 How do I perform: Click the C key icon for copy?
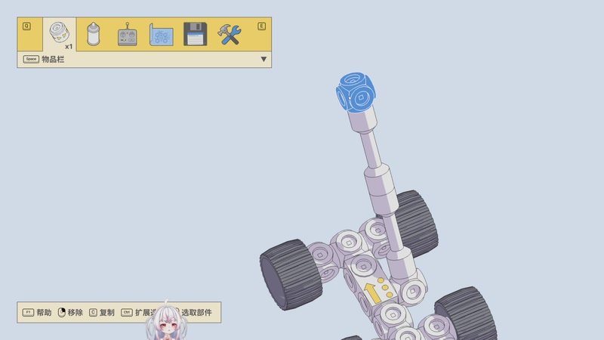pos(93,312)
